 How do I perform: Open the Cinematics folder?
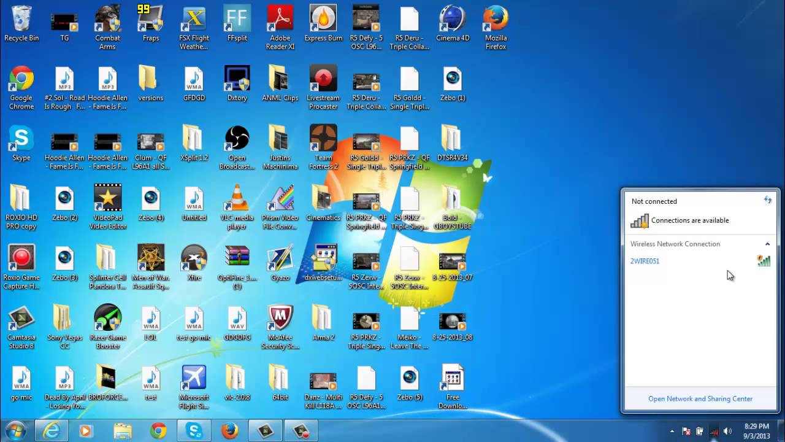tap(323, 204)
